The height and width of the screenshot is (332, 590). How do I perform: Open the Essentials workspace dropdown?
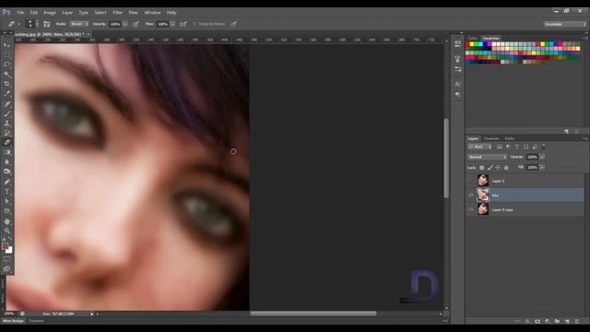pyautogui.click(x=565, y=24)
